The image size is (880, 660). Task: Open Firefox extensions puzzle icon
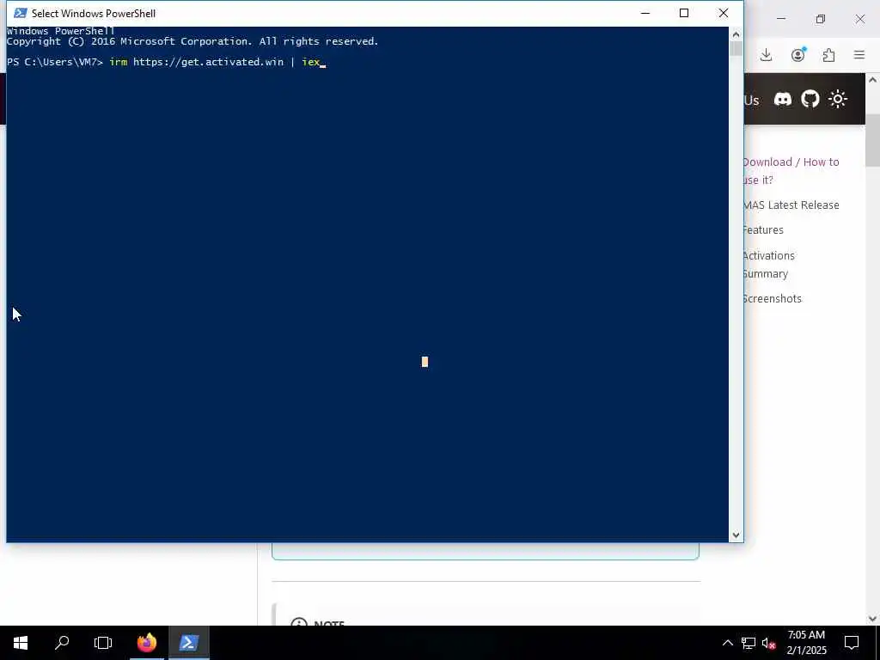coord(829,55)
